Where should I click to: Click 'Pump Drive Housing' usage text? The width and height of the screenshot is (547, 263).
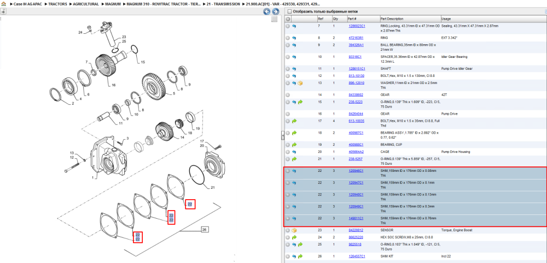[x=455, y=152]
